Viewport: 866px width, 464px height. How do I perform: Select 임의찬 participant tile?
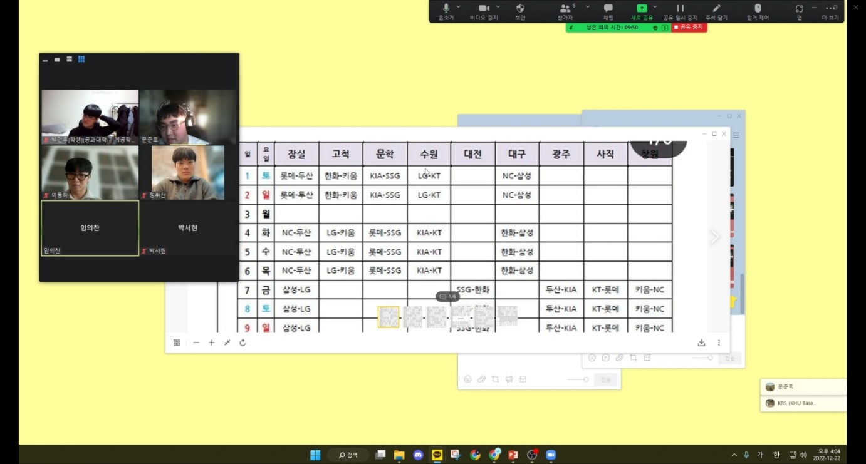(90, 228)
